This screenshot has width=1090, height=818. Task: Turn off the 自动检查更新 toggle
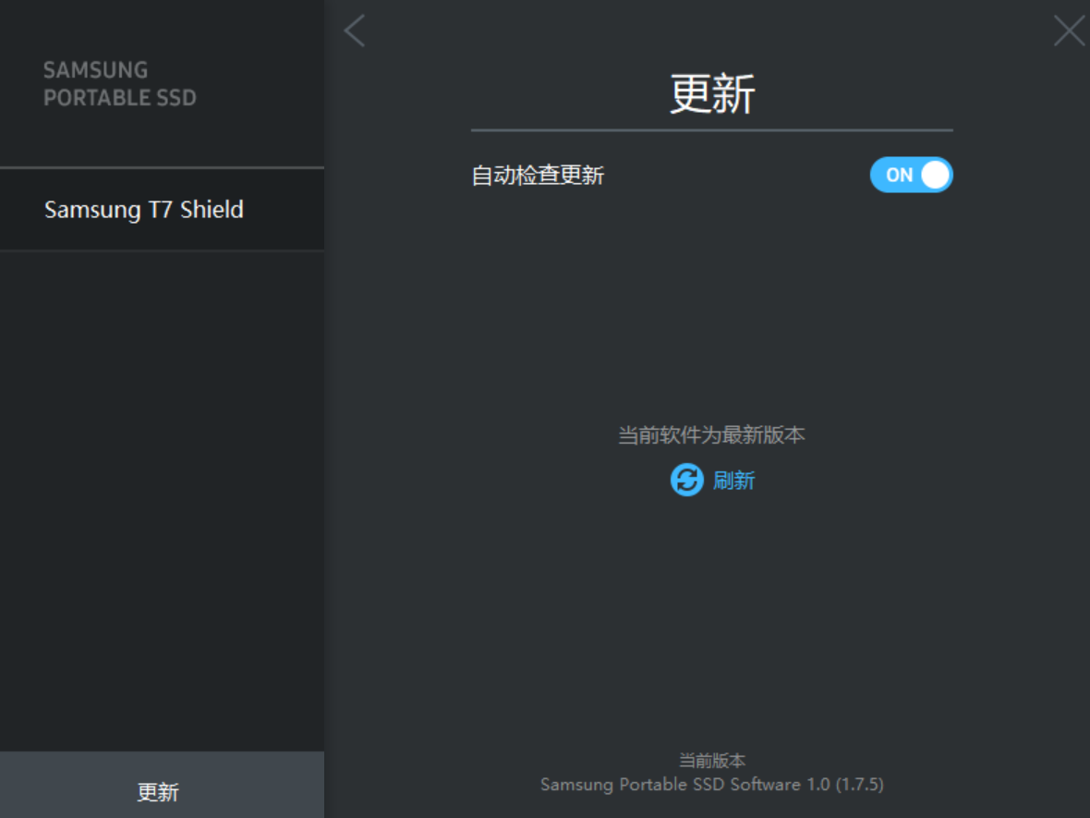point(911,175)
